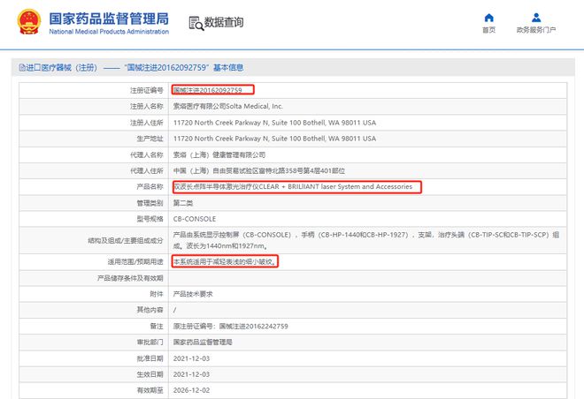Viewport: 584px width, 399px height.
Task: Click the 结构及组成/主要组成成分 label
Action: [126, 240]
